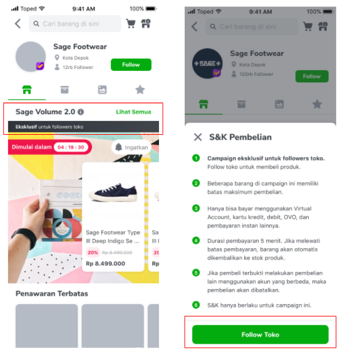Click the green Follow button on left screen
The height and width of the screenshot is (353, 340).
[131, 65]
